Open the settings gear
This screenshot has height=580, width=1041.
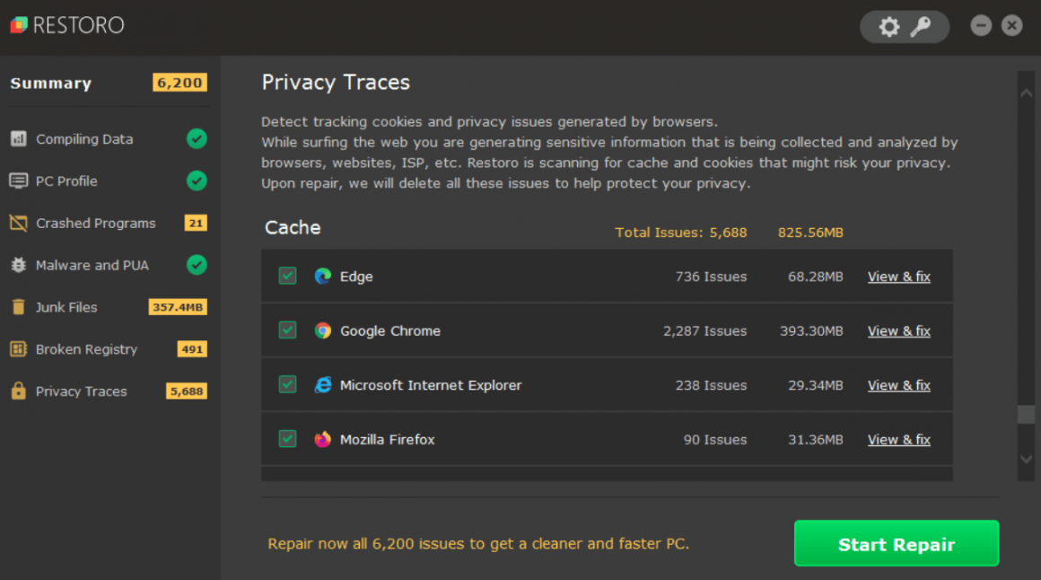888,27
